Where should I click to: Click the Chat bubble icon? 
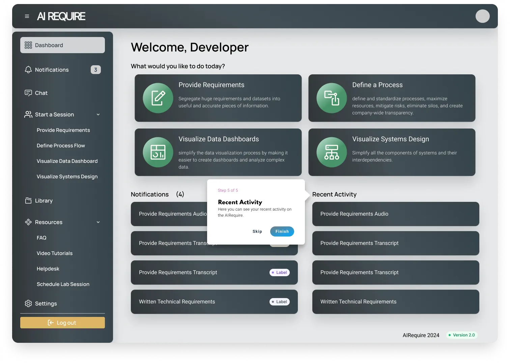tap(28, 93)
